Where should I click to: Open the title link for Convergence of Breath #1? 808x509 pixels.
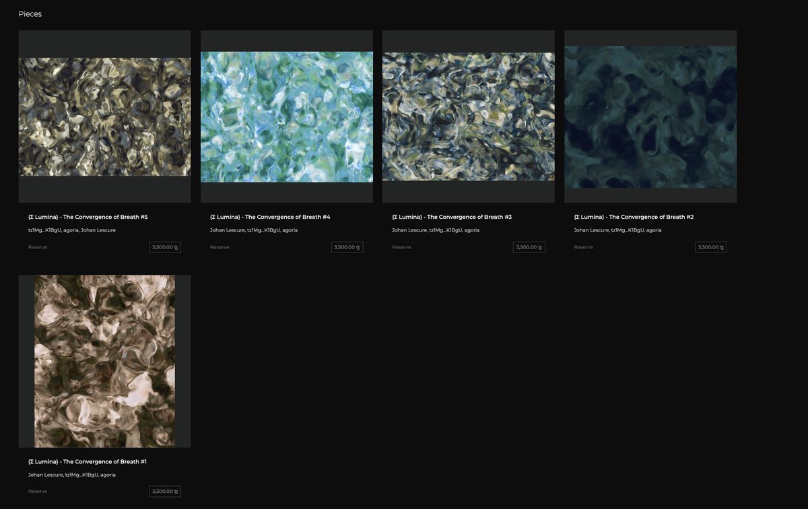[88, 461]
